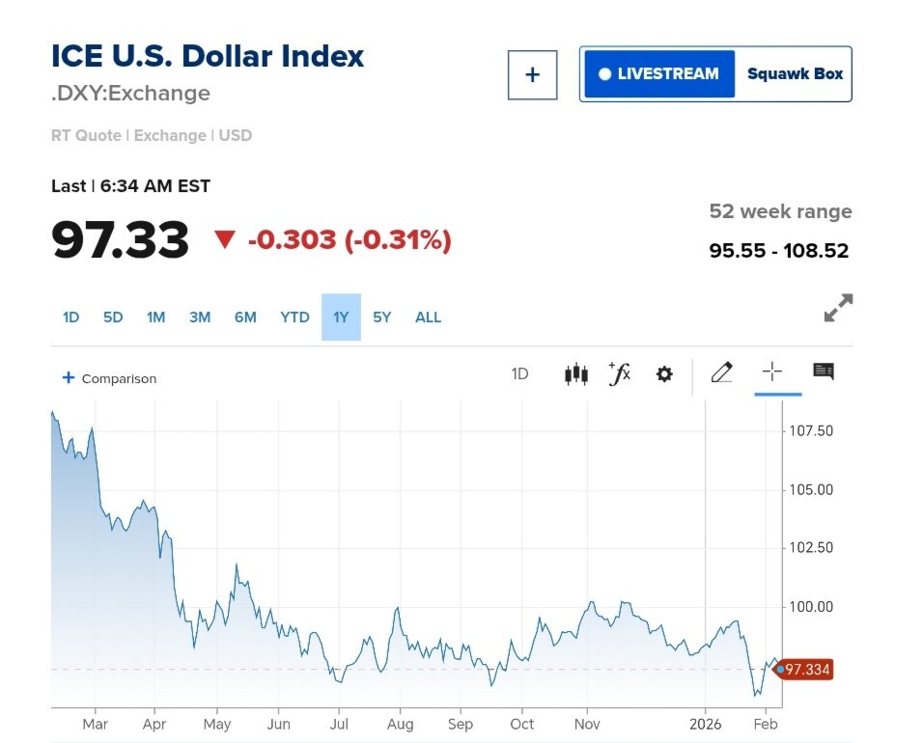Select the 5Y time range

(x=382, y=317)
